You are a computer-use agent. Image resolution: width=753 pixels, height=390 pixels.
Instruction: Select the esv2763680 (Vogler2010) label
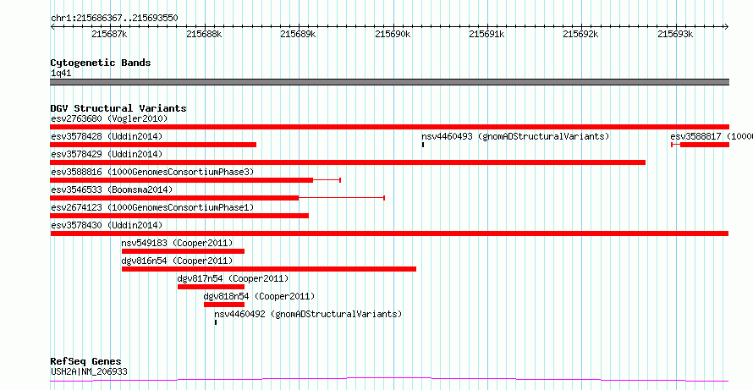(109, 118)
